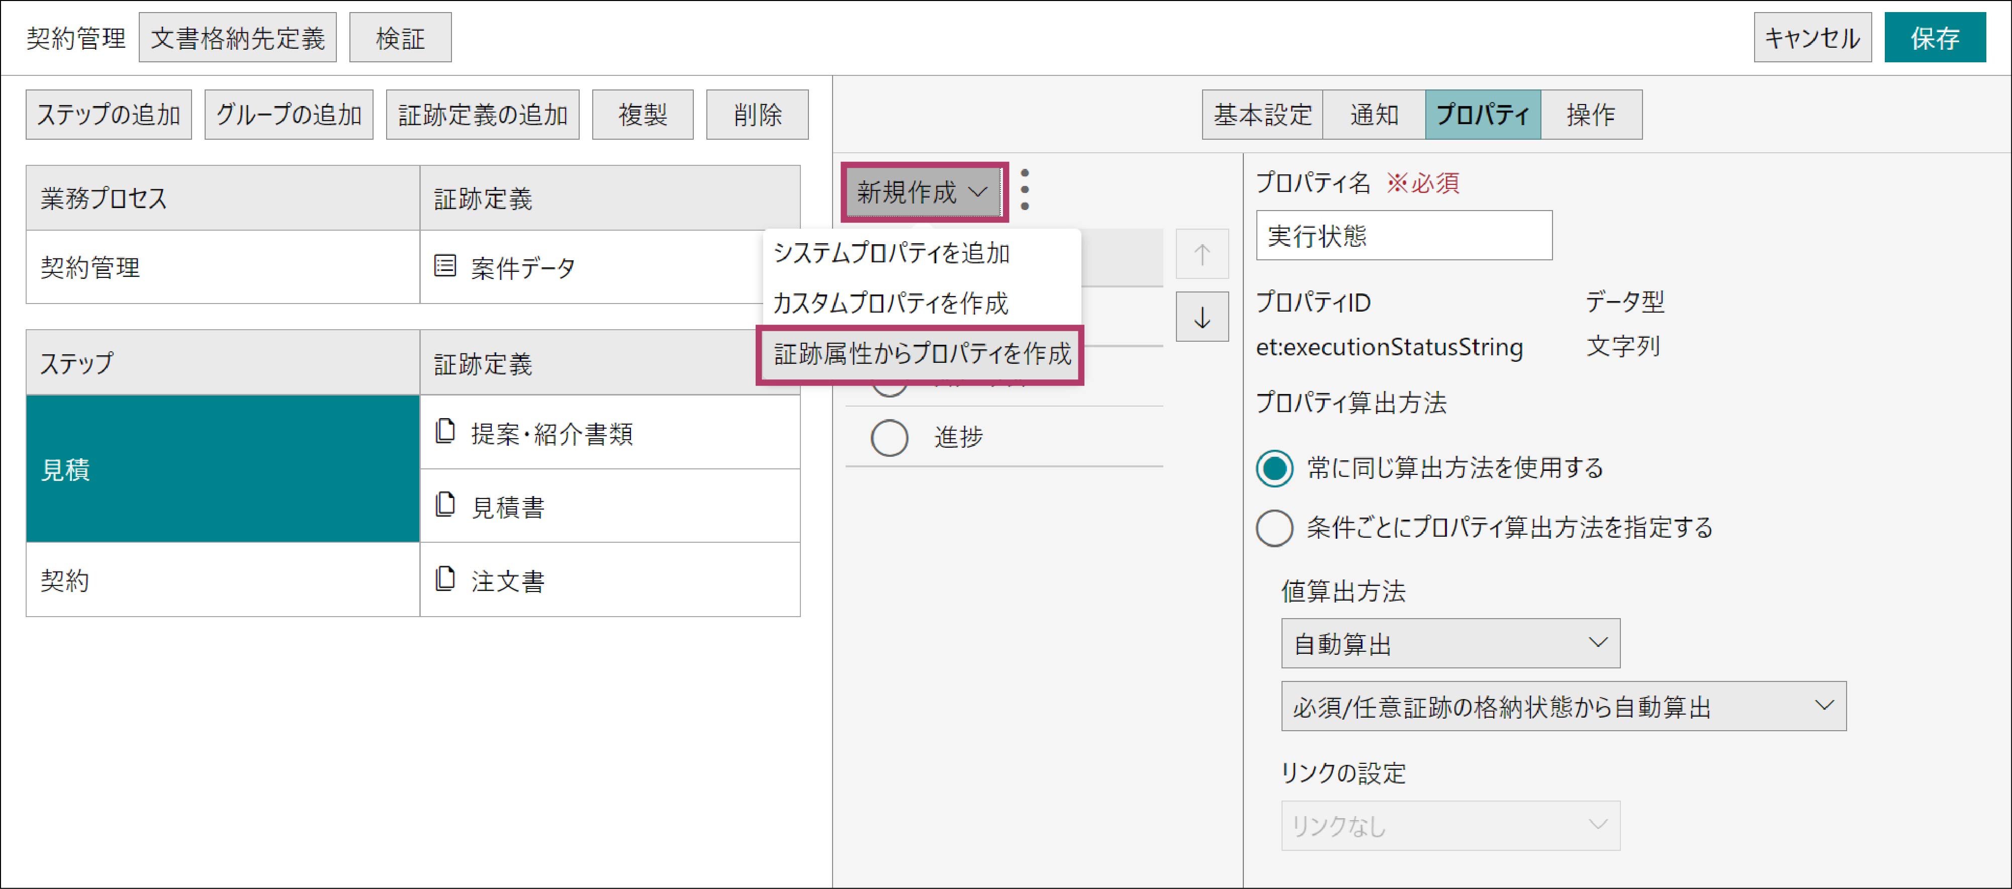Click the 証跡定義の追加 button
This screenshot has width=2012, height=889.
pos(483,115)
